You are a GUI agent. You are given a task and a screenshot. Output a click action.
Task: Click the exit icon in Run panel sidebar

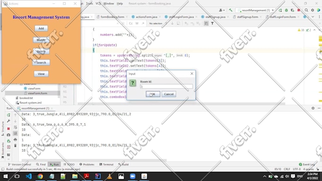click(x=9, y=147)
